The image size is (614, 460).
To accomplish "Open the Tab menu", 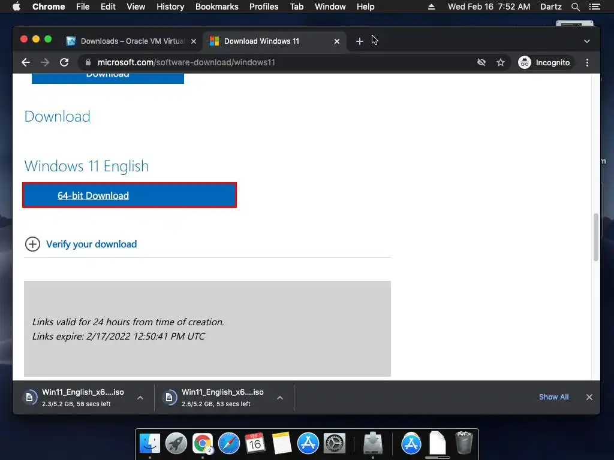I will point(296,7).
